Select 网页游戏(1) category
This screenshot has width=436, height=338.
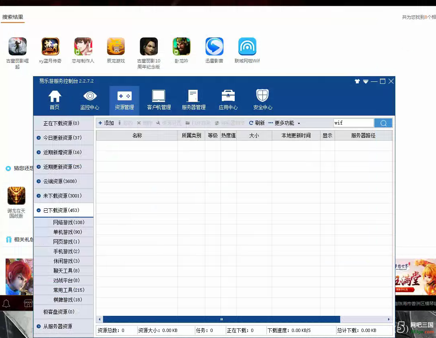click(63, 242)
